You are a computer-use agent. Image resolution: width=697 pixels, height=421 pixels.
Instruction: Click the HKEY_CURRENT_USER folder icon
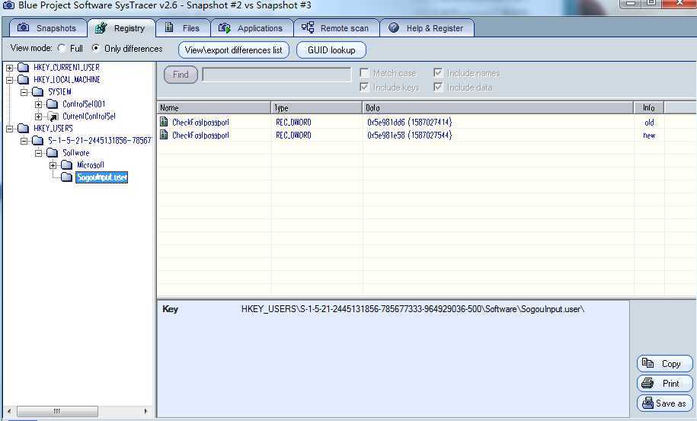coord(23,68)
